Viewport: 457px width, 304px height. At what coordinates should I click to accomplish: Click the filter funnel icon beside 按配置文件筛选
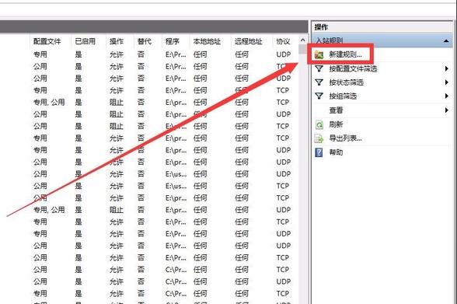point(319,68)
